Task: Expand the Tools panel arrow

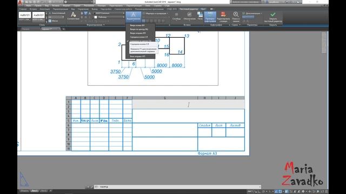Action: [239, 25]
